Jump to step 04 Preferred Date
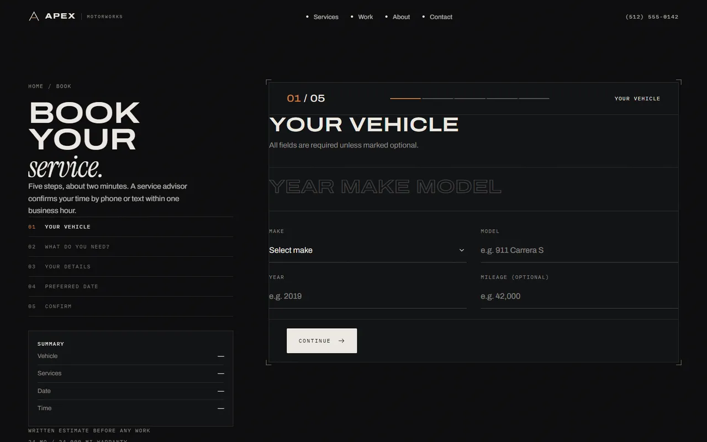This screenshot has height=442, width=707. [130, 287]
